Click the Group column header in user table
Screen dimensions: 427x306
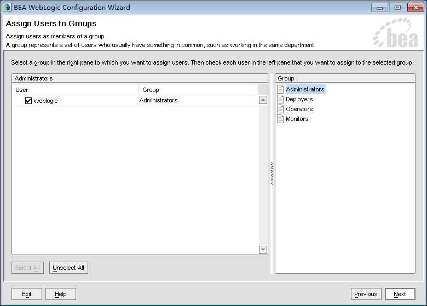click(198, 90)
